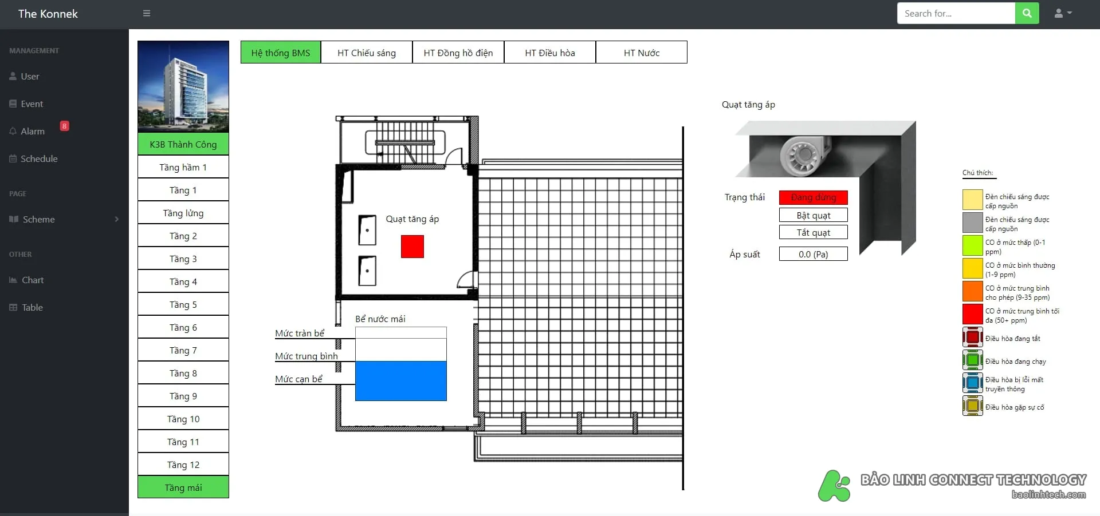Select floor Tầng lửng
This screenshot has height=516, width=1100.
coord(183,212)
